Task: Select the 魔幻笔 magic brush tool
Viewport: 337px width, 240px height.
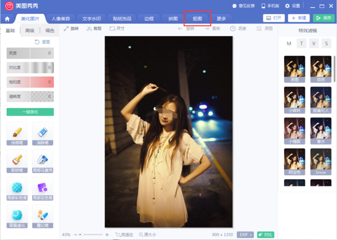Action: [x=43, y=216]
